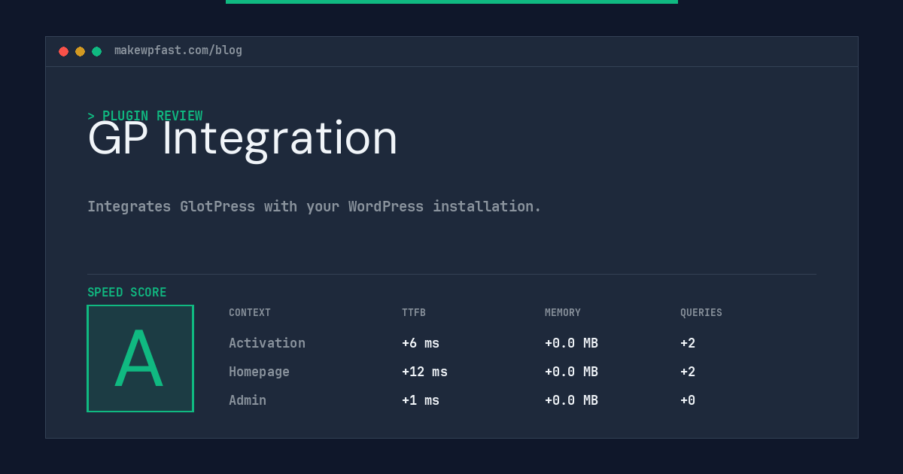903x474 pixels.
Task: Click Admin row memory '+0.0 MB'
Action: coord(571,400)
